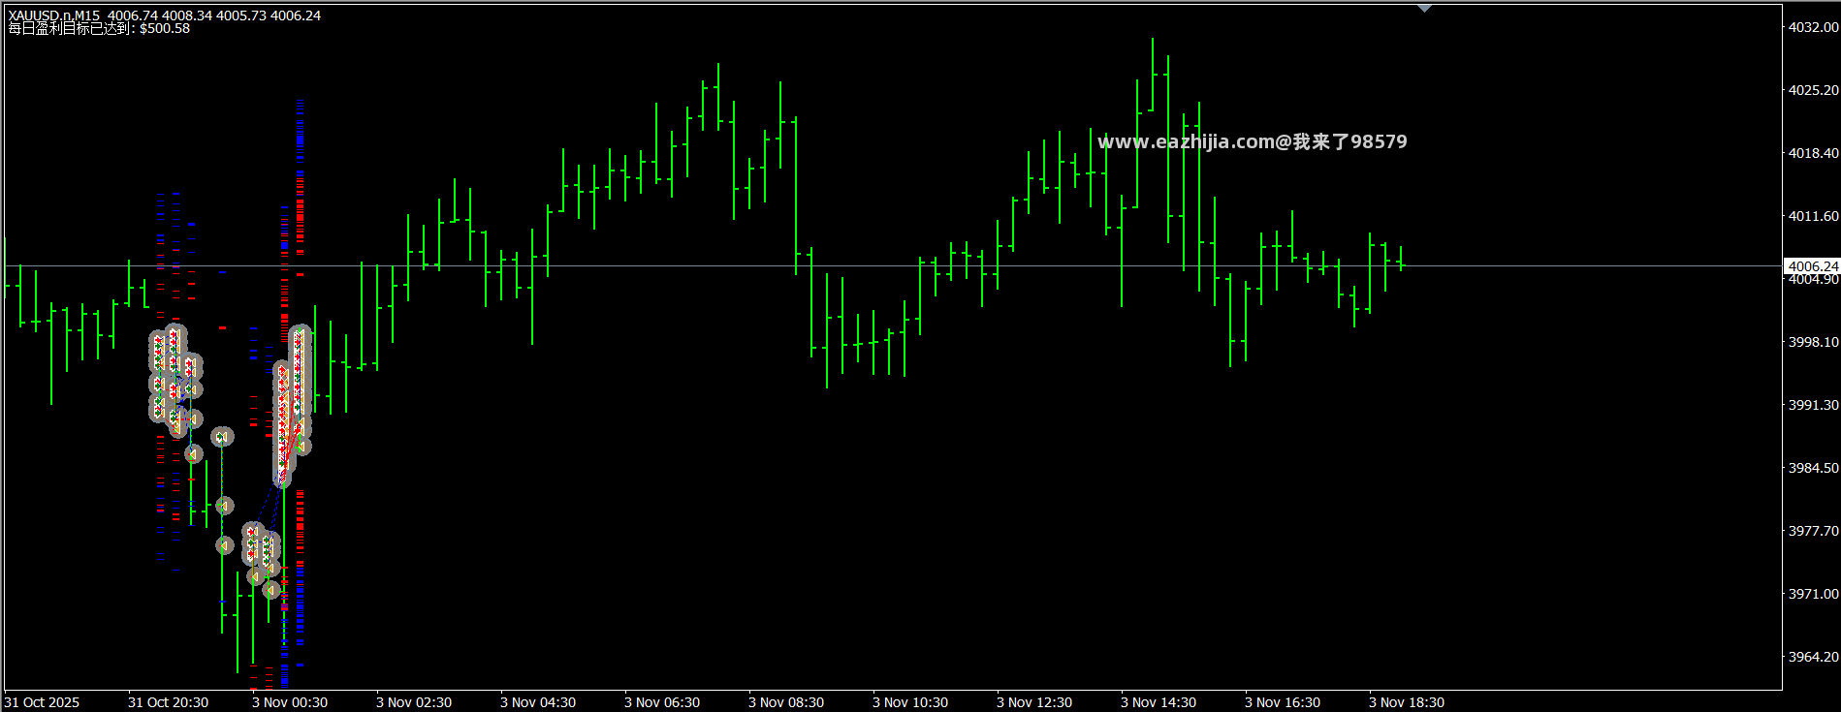
Task: Click the 3 Nov 16:30 time label
Action: click(x=1283, y=702)
